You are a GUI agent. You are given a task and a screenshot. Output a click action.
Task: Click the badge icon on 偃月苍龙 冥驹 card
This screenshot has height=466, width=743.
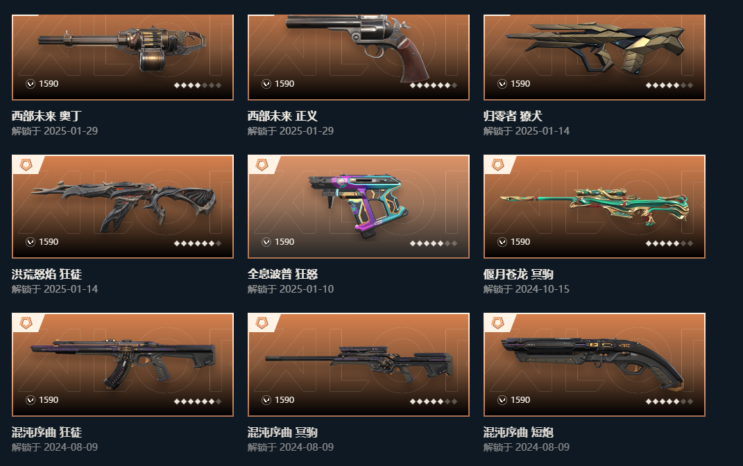pos(497,165)
